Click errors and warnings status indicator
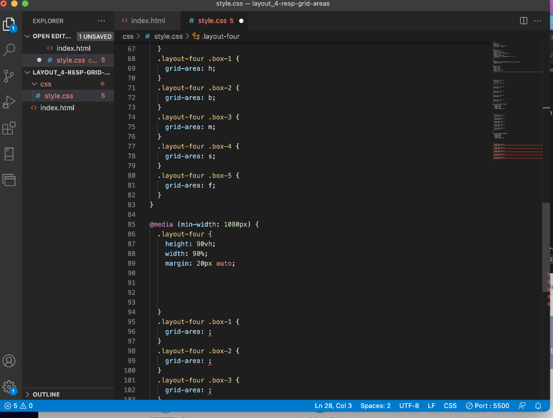The image size is (553, 418). [18, 406]
